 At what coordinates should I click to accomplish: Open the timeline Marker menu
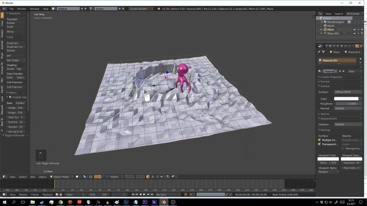23,195
